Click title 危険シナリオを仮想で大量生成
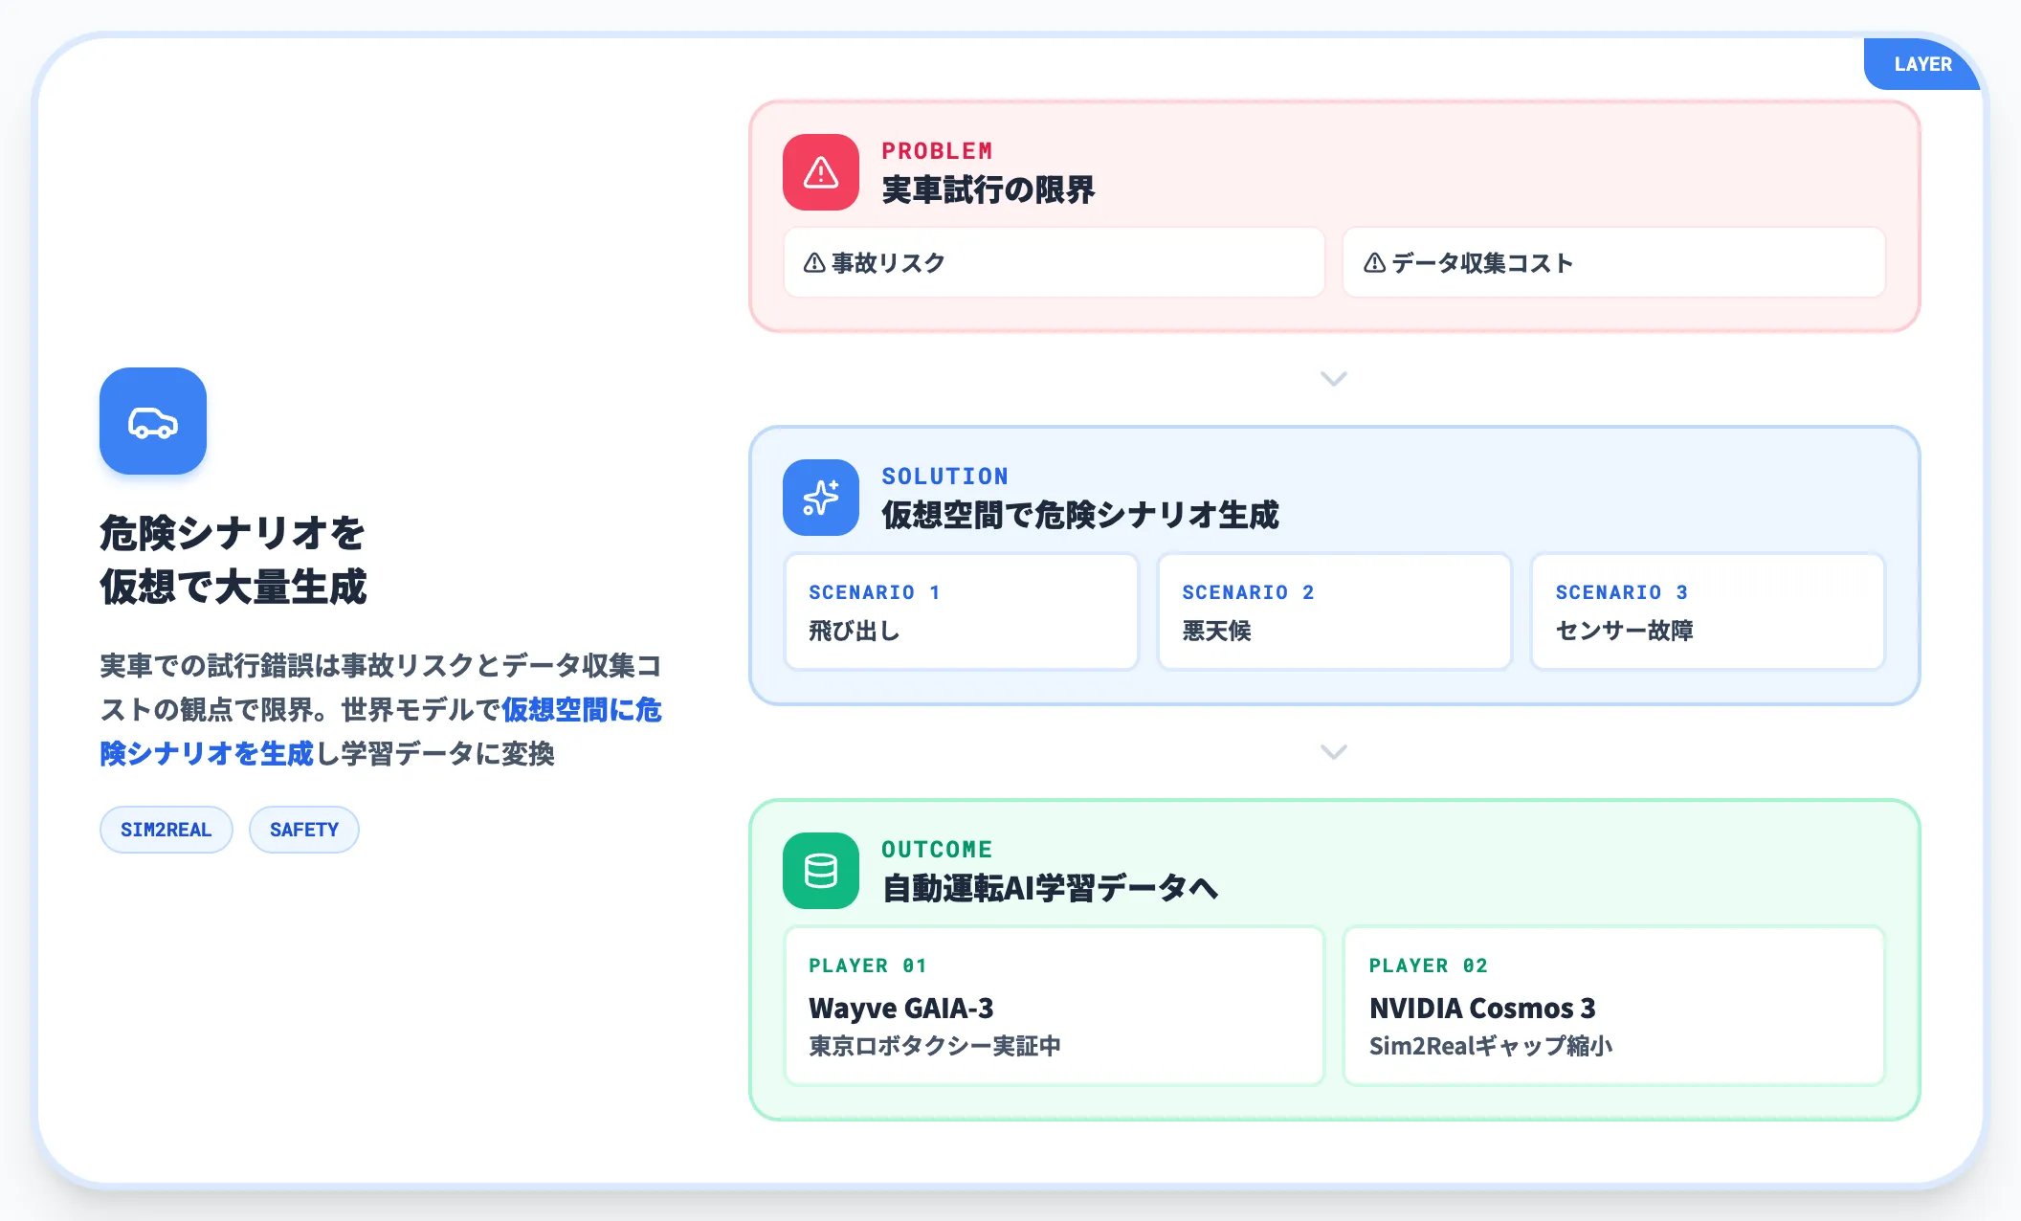This screenshot has width=2021, height=1221. pos(233,560)
